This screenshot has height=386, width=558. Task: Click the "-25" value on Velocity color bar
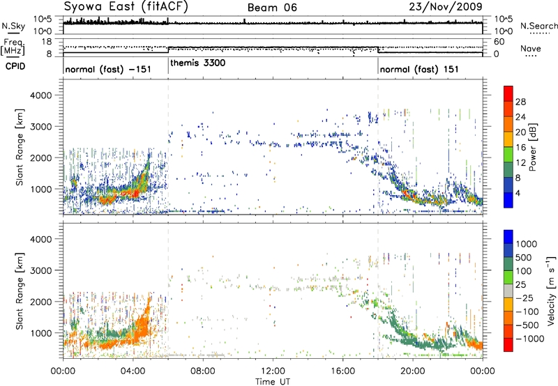(525, 298)
